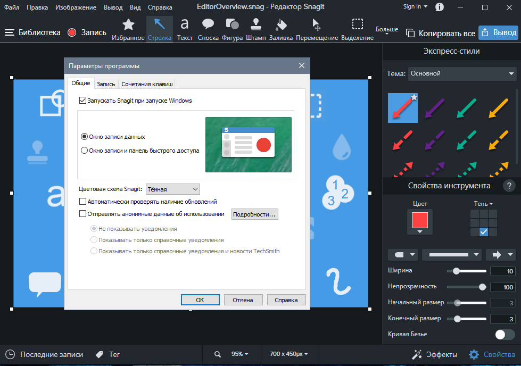Open the Вид menu
The height and width of the screenshot is (366, 521).
point(135,7)
